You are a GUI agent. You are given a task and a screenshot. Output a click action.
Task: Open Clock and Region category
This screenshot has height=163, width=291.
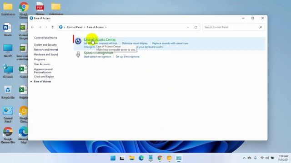pos(44,77)
